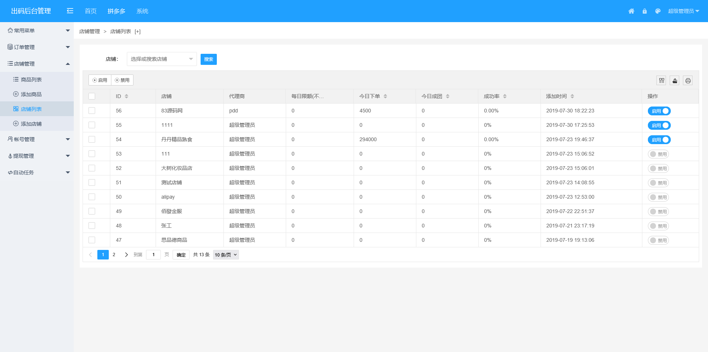708x352 pixels.
Task: Sort table by ID column arrows
Action: point(126,96)
